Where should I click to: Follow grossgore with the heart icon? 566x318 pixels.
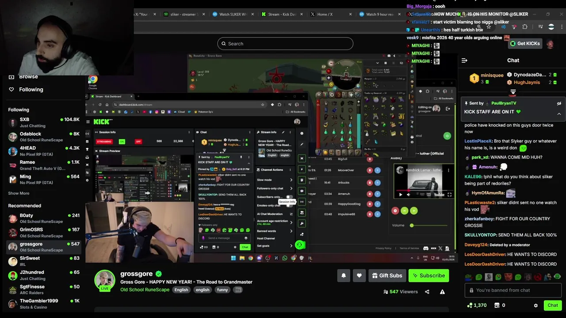pos(359,276)
